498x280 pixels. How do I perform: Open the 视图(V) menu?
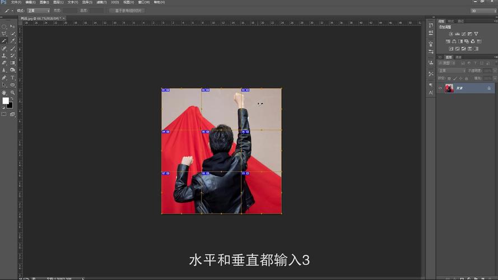tap(128, 2)
